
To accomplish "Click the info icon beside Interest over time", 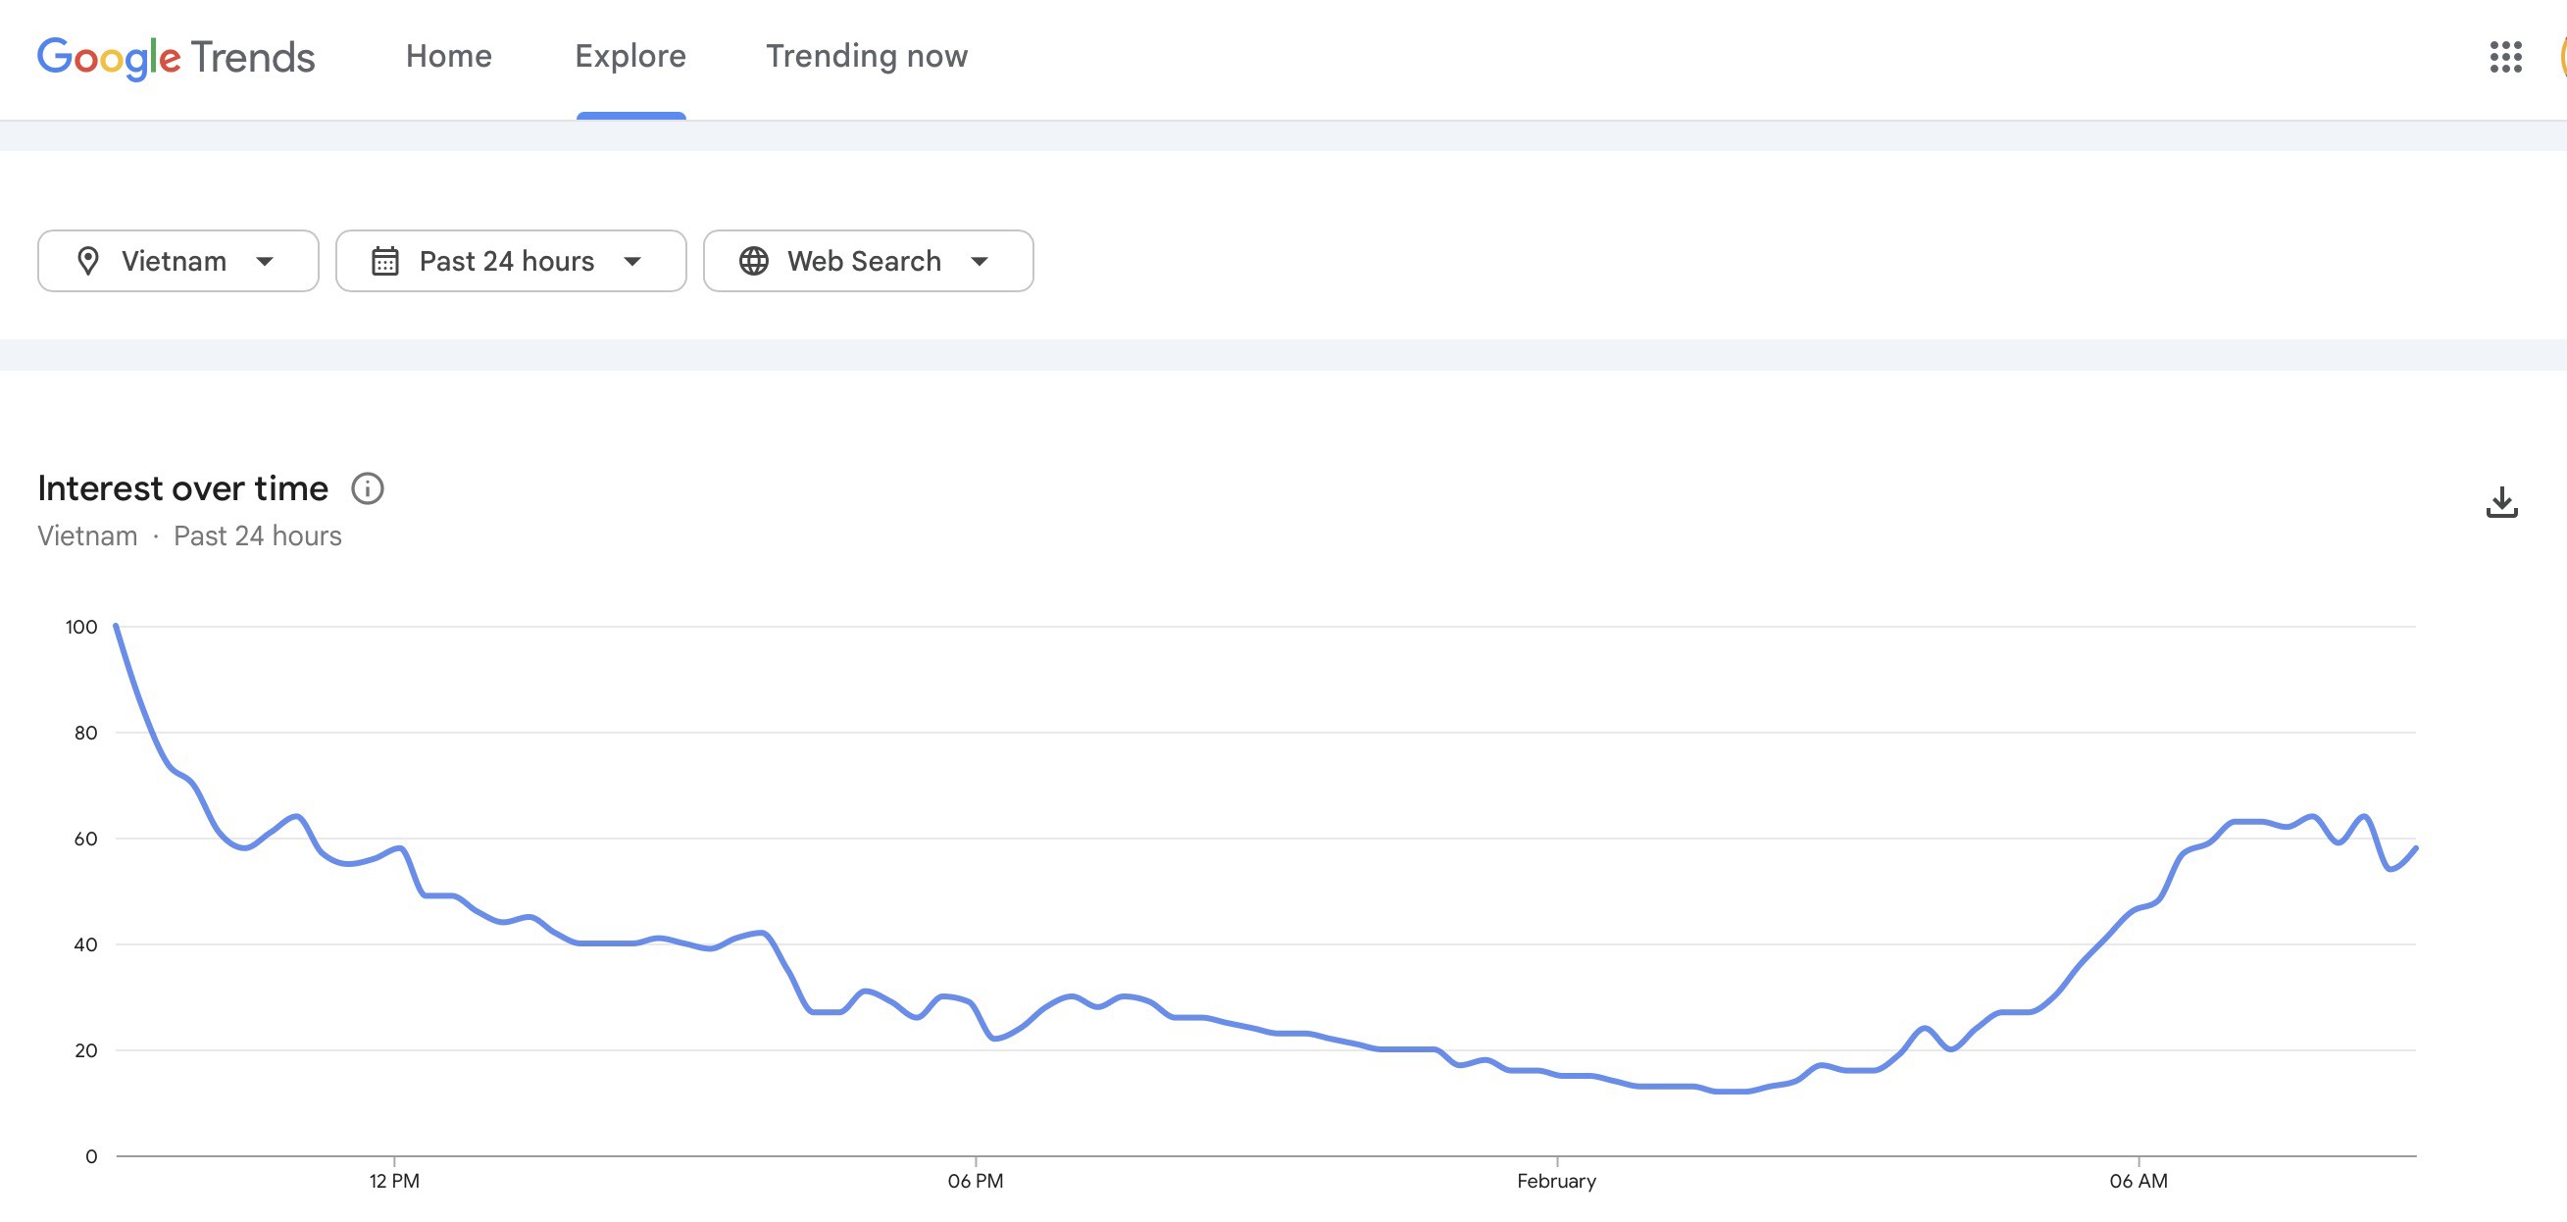I will (368, 488).
